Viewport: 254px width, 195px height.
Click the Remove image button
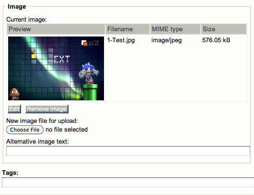[47, 109]
